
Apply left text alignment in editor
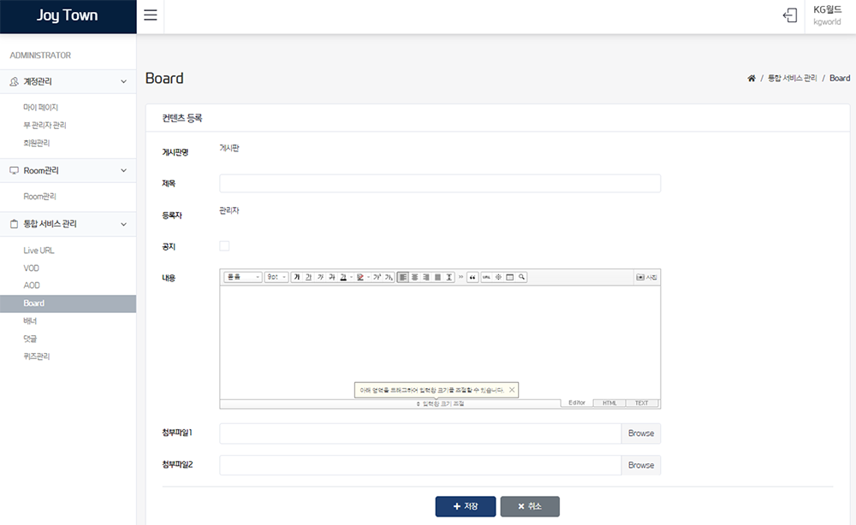[403, 277]
